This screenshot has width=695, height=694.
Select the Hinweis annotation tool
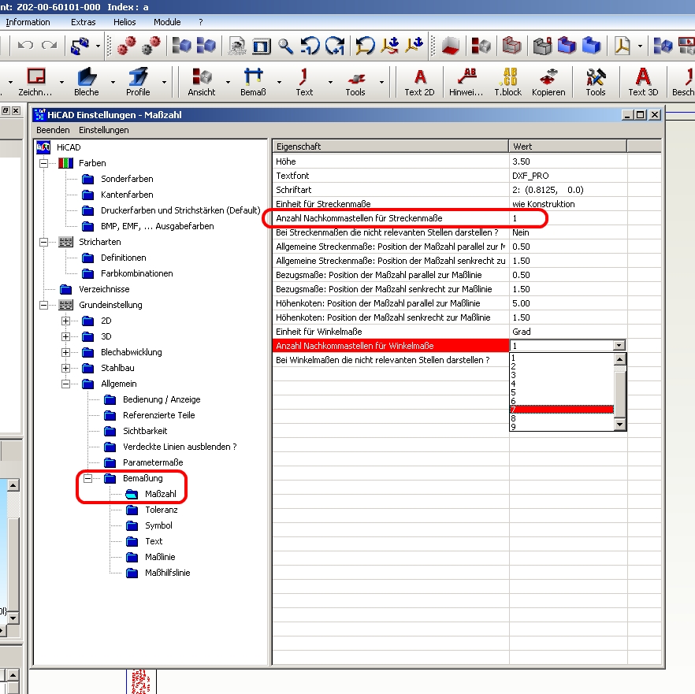pos(466,82)
